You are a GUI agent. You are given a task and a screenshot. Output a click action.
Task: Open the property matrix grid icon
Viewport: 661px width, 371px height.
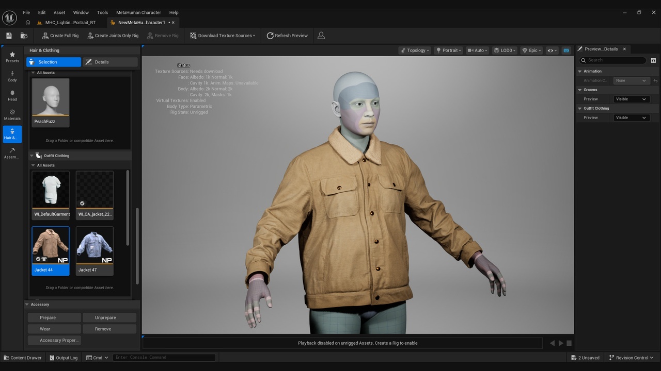pyautogui.click(x=653, y=60)
